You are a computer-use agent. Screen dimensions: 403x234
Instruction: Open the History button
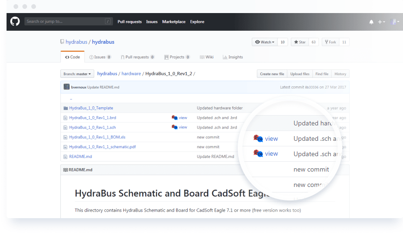[x=340, y=74]
